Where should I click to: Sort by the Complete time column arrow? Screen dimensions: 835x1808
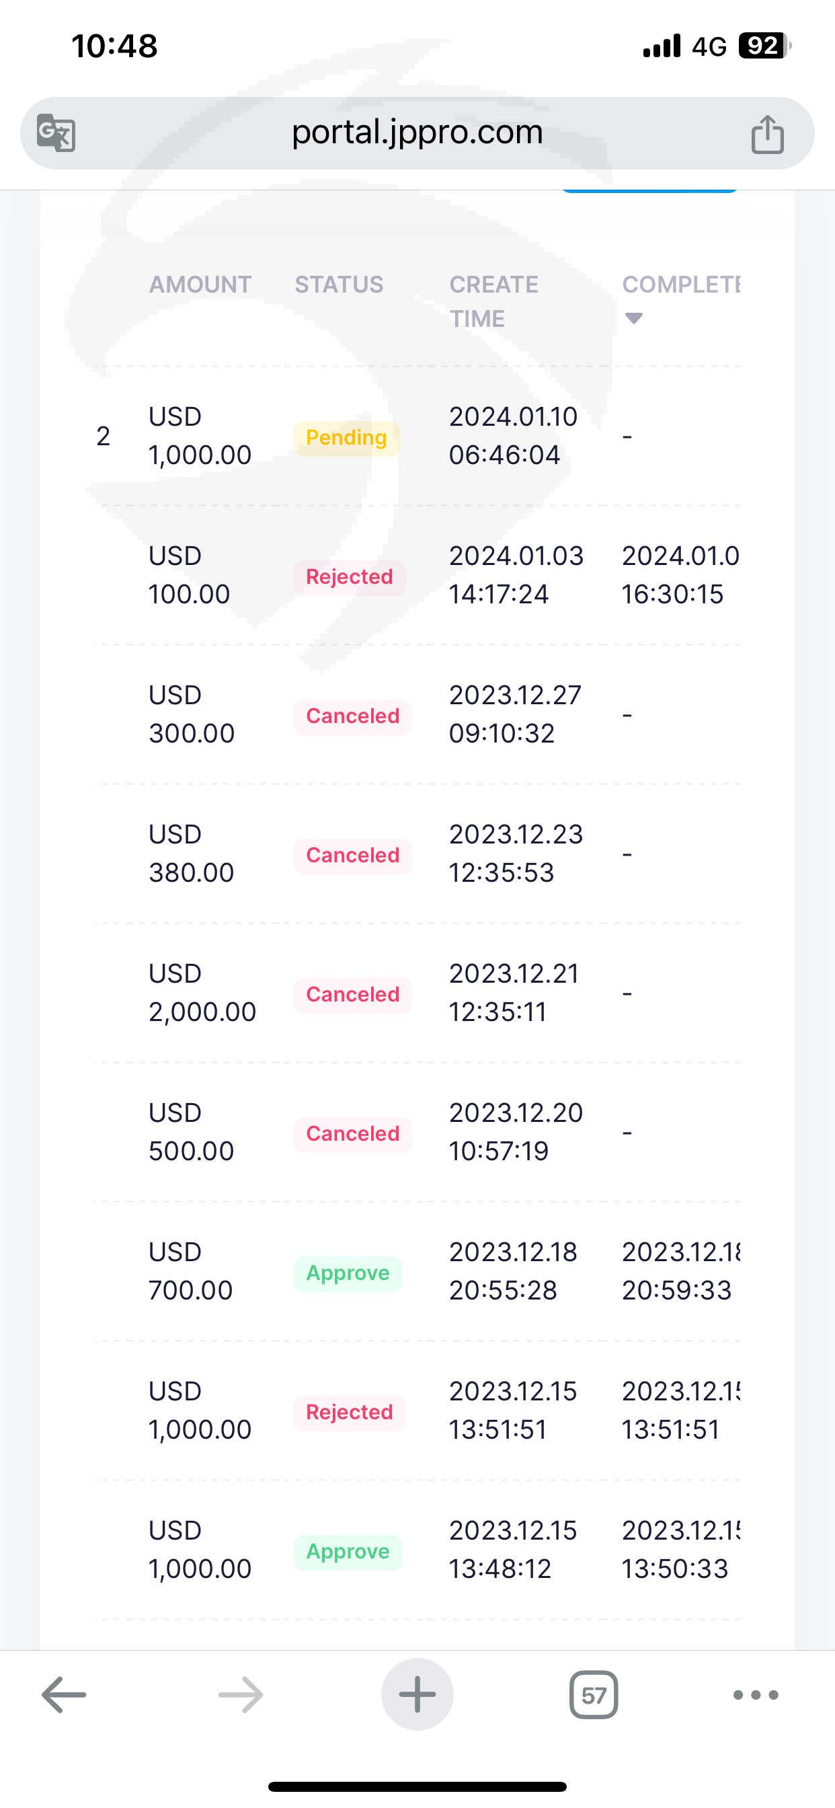[x=633, y=319]
